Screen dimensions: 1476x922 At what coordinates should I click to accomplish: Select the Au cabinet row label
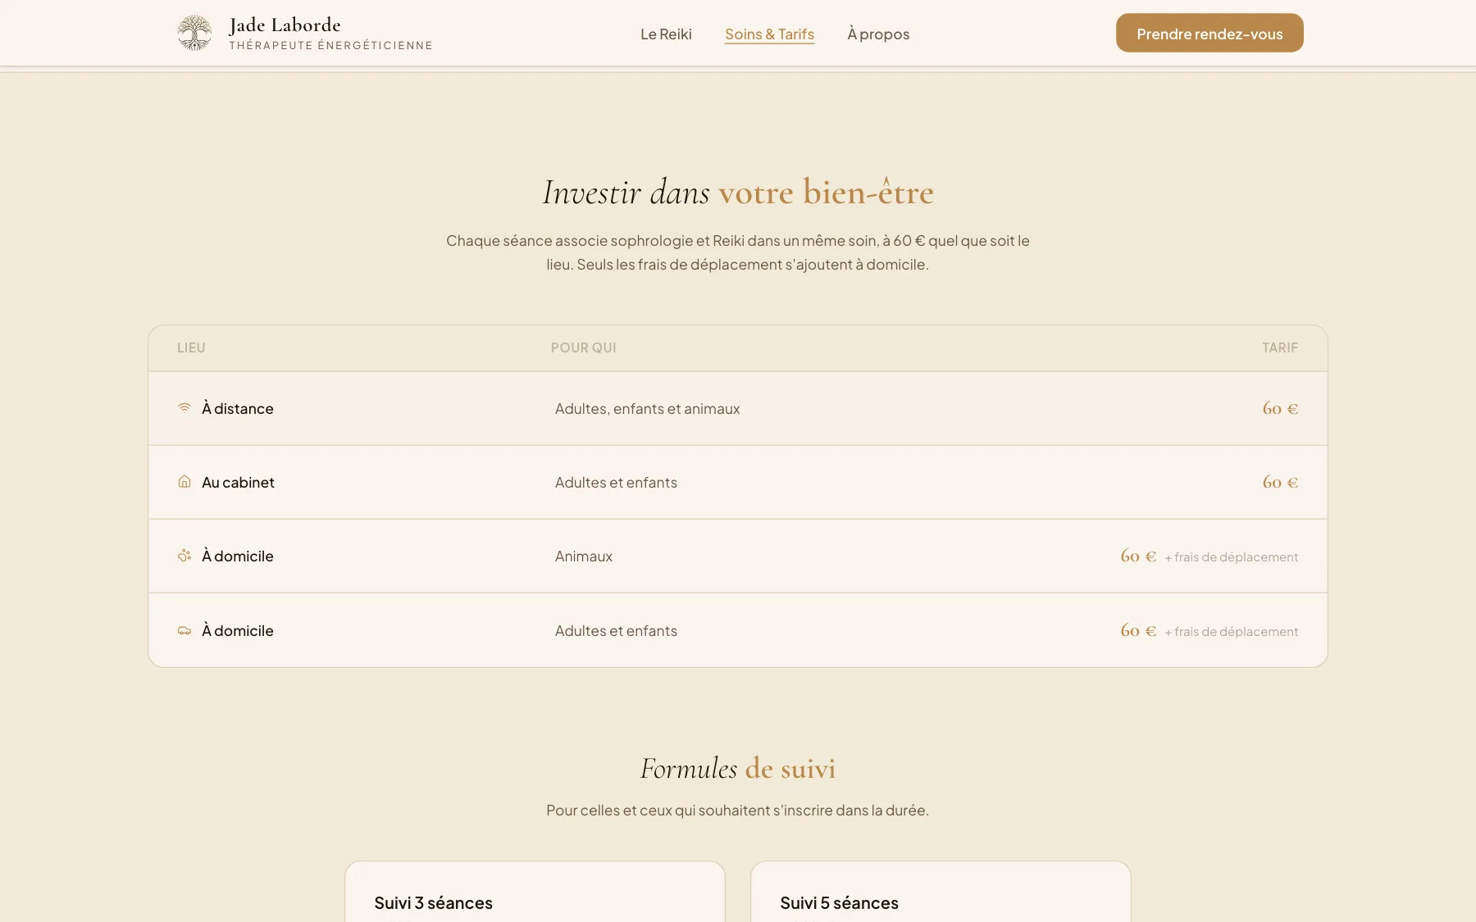238,482
